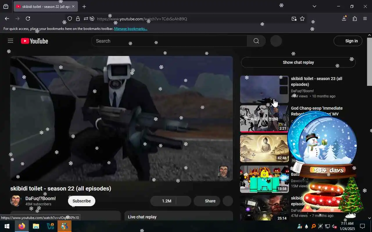Focus the YouTube Search field
The image size is (372, 232).
169,41
